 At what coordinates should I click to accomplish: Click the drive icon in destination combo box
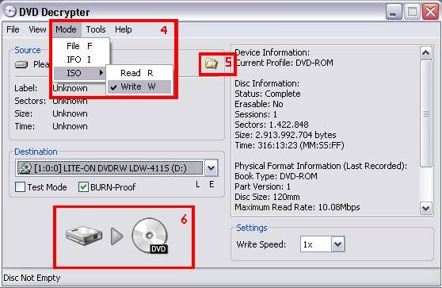25,168
